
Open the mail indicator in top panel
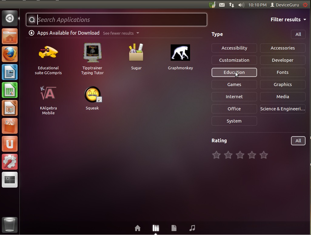(x=222, y=5)
